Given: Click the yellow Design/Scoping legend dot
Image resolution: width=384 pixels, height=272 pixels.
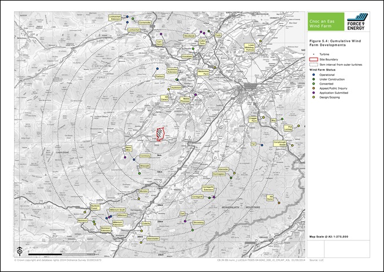Looking at the screenshot, I should [314, 98].
